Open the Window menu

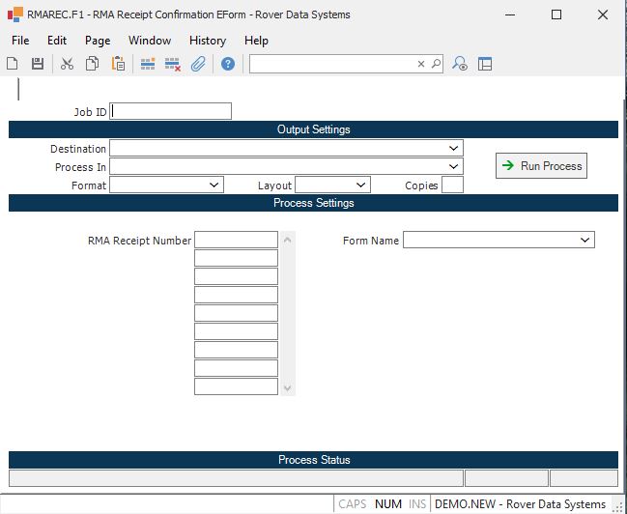(x=150, y=41)
